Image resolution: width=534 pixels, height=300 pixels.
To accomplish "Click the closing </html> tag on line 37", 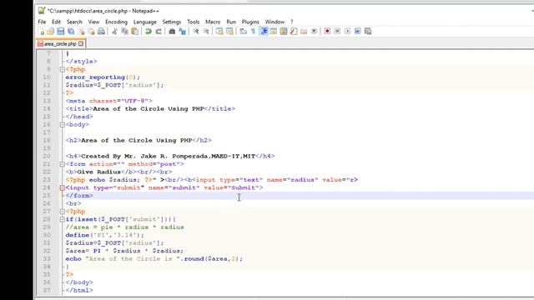I will click(x=79, y=291).
